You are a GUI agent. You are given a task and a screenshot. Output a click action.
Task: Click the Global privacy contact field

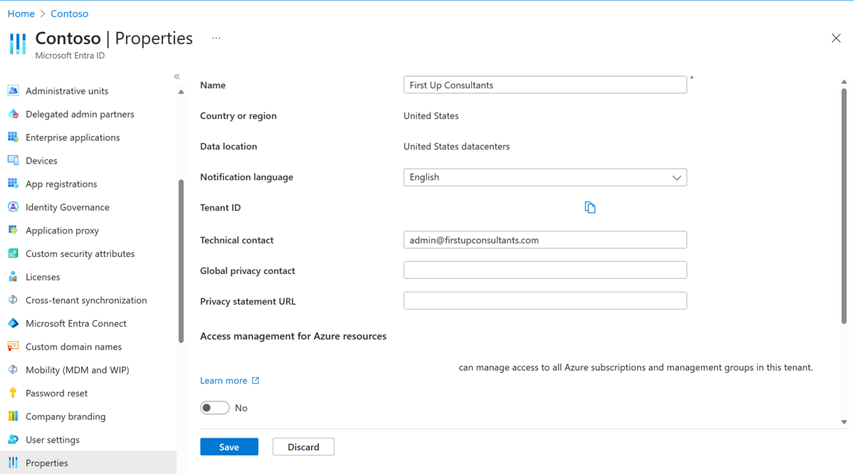544,270
